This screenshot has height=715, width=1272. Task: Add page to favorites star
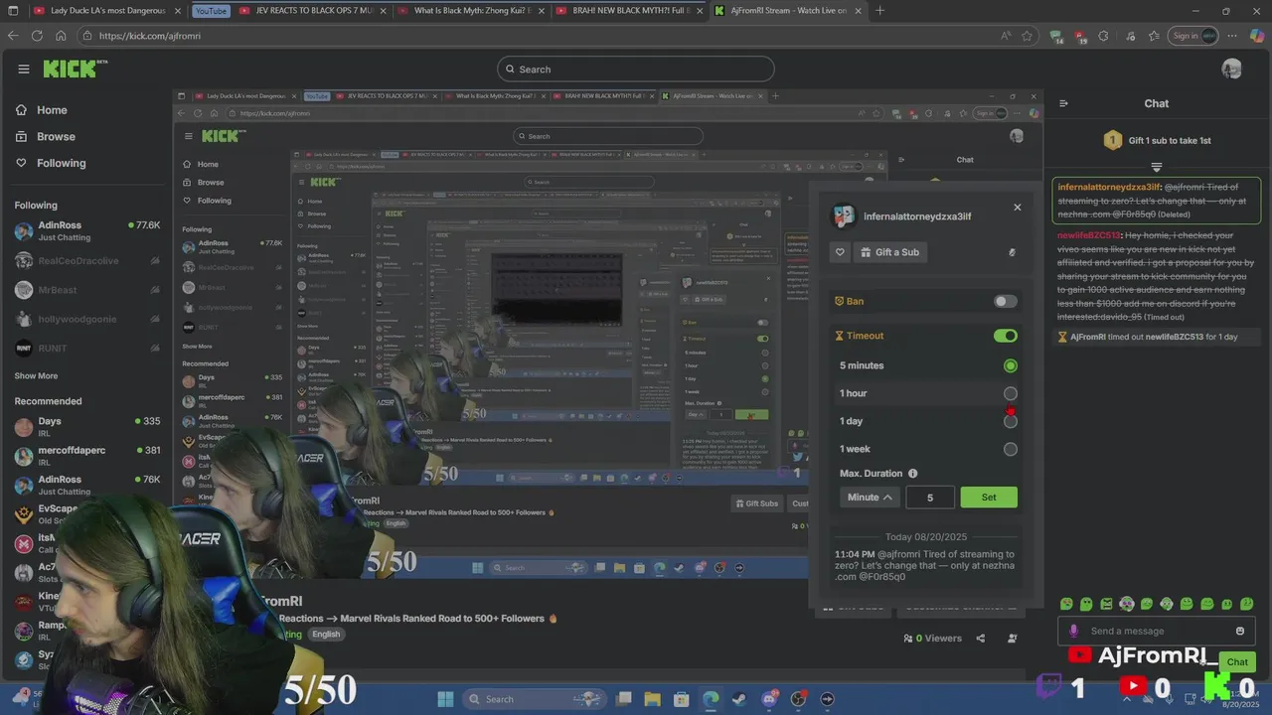click(x=1027, y=36)
